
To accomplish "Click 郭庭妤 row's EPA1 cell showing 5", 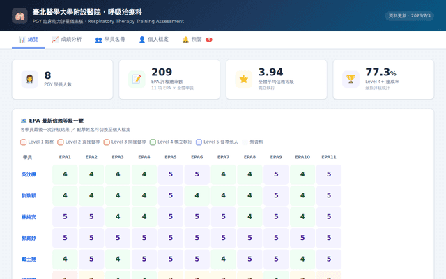I will (65, 238).
